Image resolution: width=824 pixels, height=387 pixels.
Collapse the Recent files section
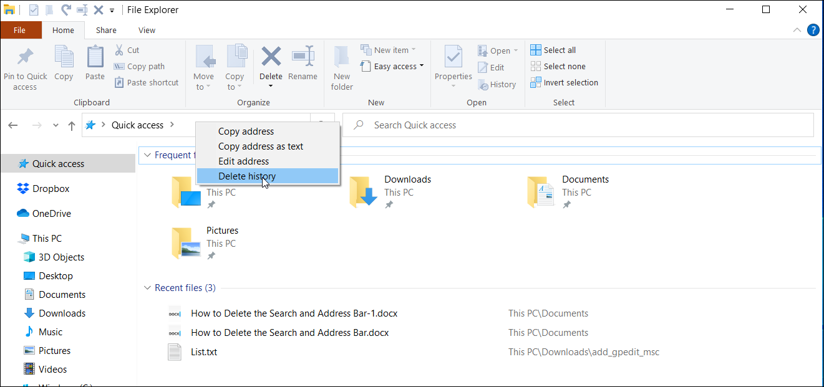[x=147, y=288]
